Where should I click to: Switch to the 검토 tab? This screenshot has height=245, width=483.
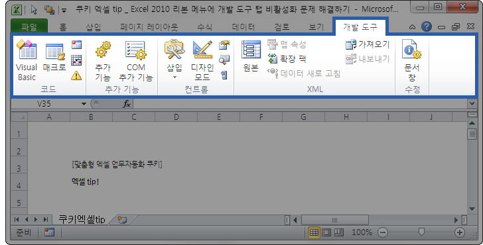282,27
